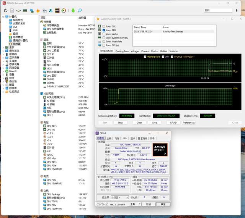
Task: Expand the 操作系统 tree node
Action: pyautogui.click(x=3, y=51)
